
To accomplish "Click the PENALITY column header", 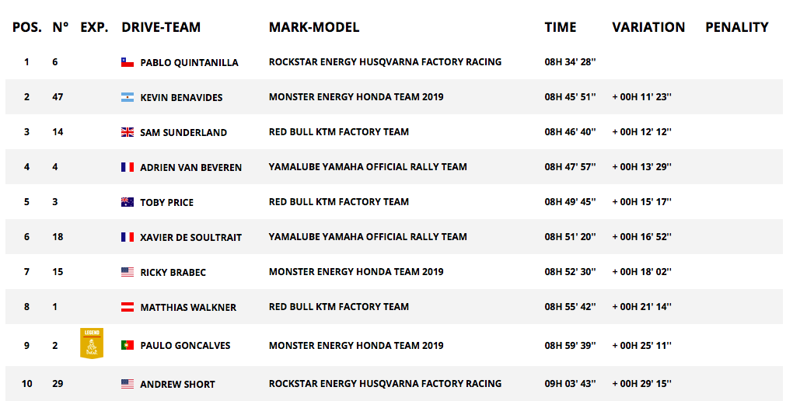I will tap(737, 27).
